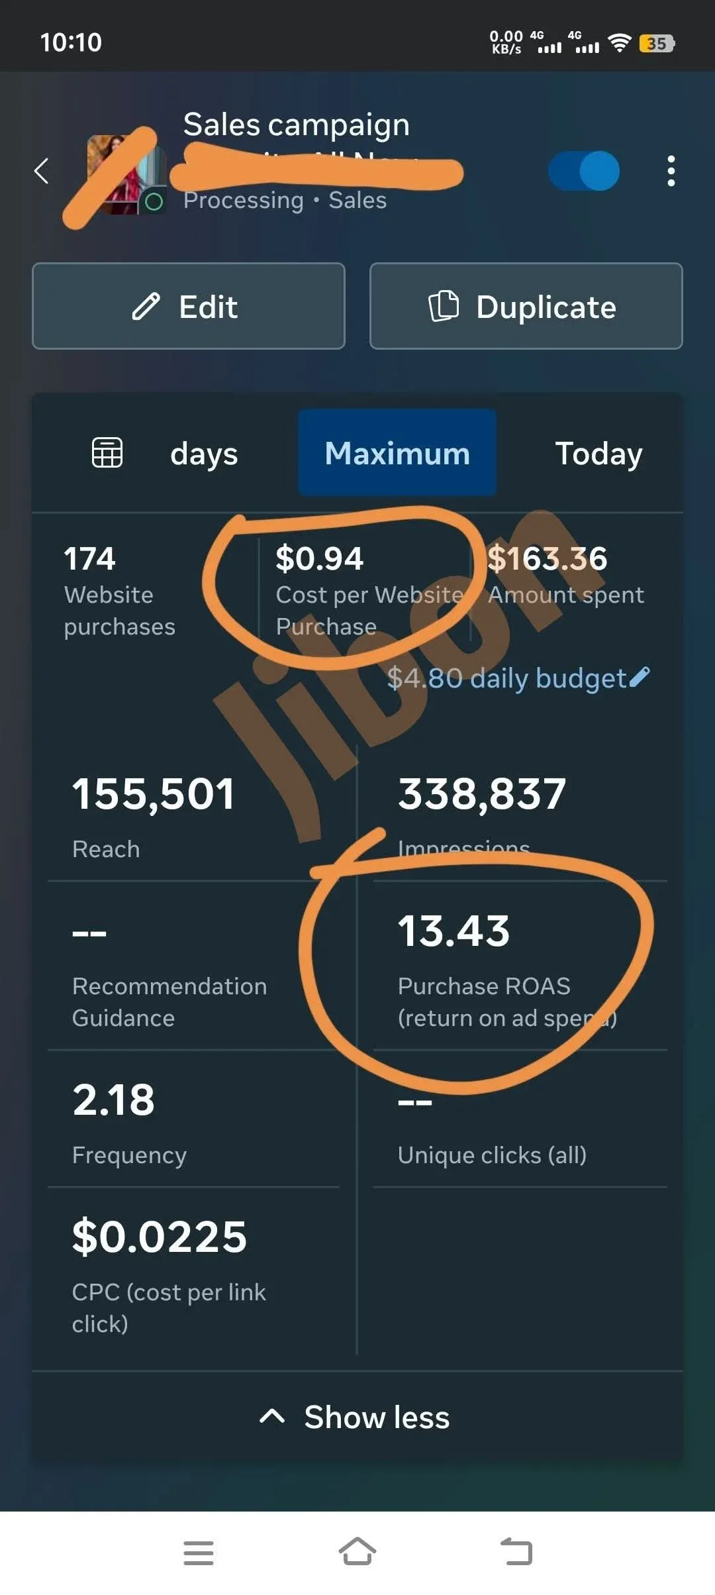Select the Today time range tab
The height and width of the screenshot is (1595, 715).
(x=598, y=454)
